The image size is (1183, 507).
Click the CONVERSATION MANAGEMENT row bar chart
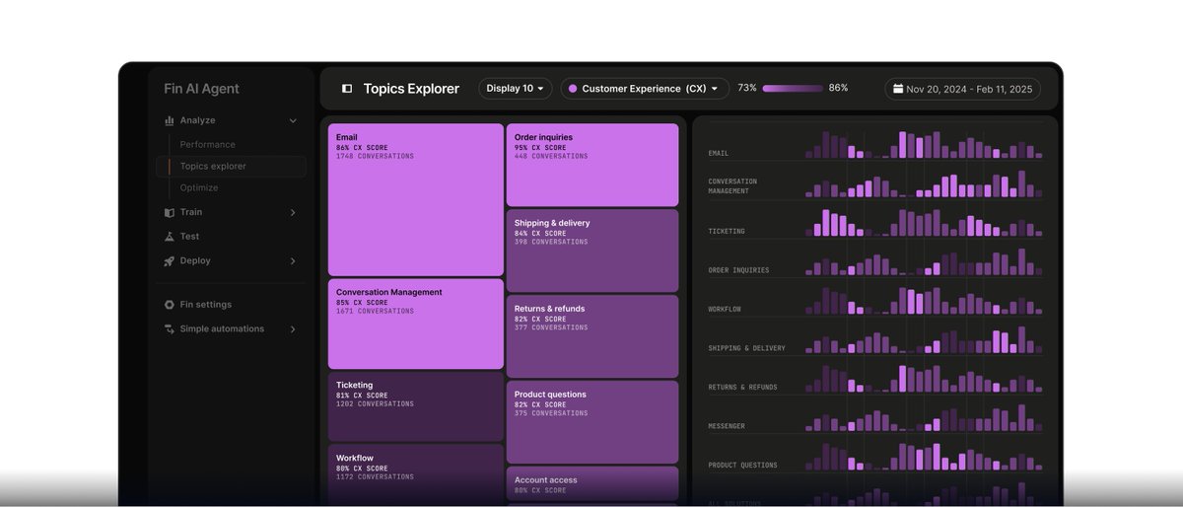point(924,183)
